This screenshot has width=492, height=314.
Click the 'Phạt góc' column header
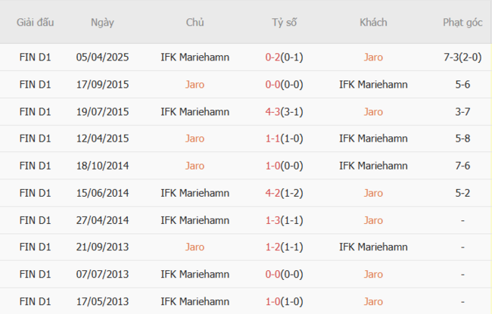[x=462, y=22]
